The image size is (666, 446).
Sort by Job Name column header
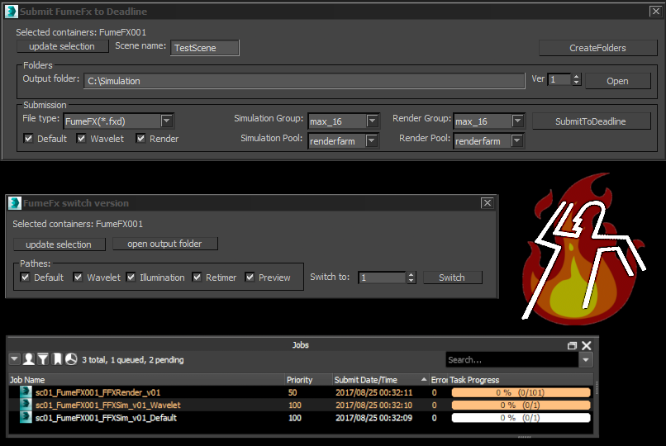[146, 380]
